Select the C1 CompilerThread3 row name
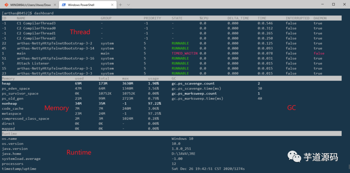Image resolution: width=350 pixels, height=173 pixels. (x=36, y=23)
